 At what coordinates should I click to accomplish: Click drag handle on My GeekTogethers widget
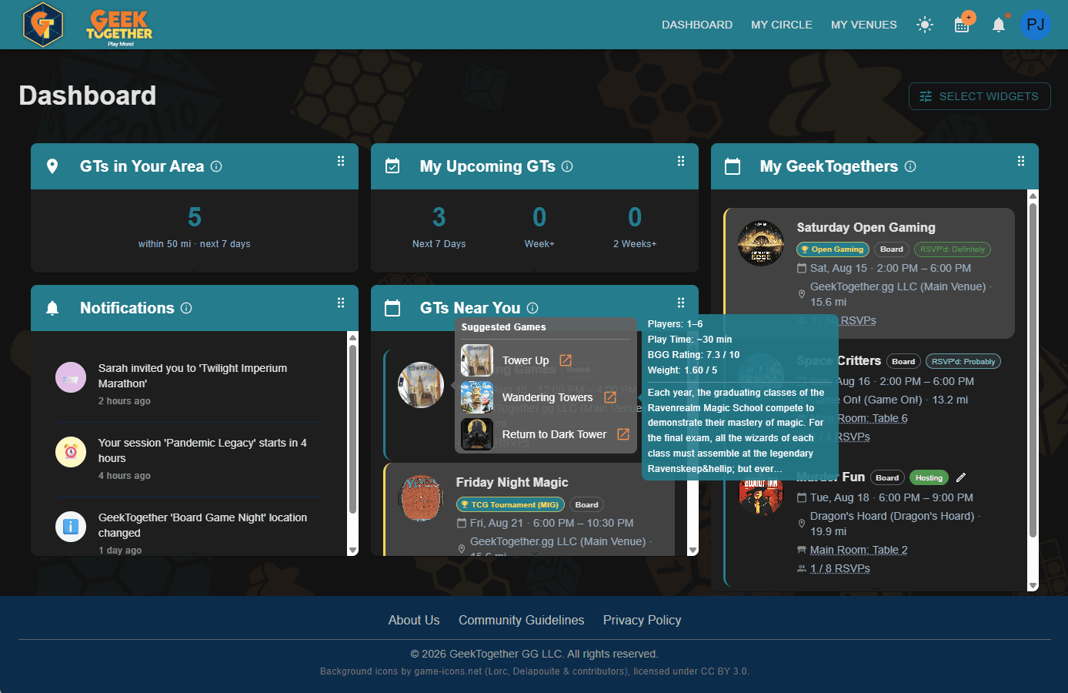(1021, 161)
